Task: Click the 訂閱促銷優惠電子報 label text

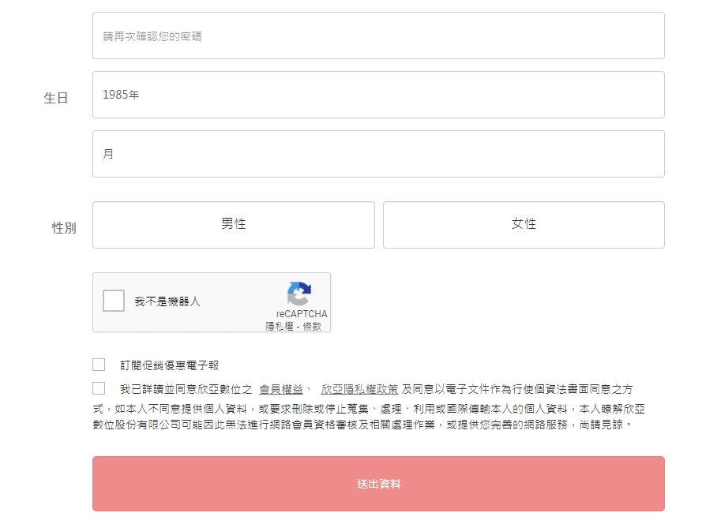Action: (169, 365)
